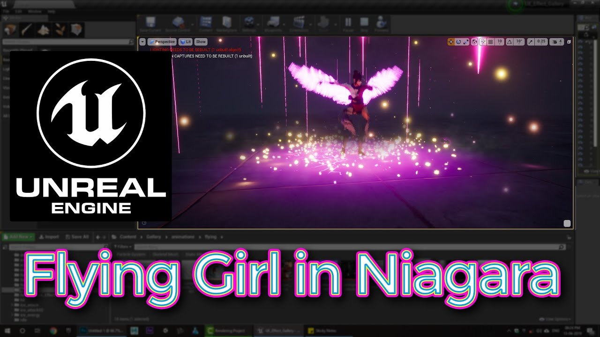Go back in Content Browser history

click(x=97, y=237)
